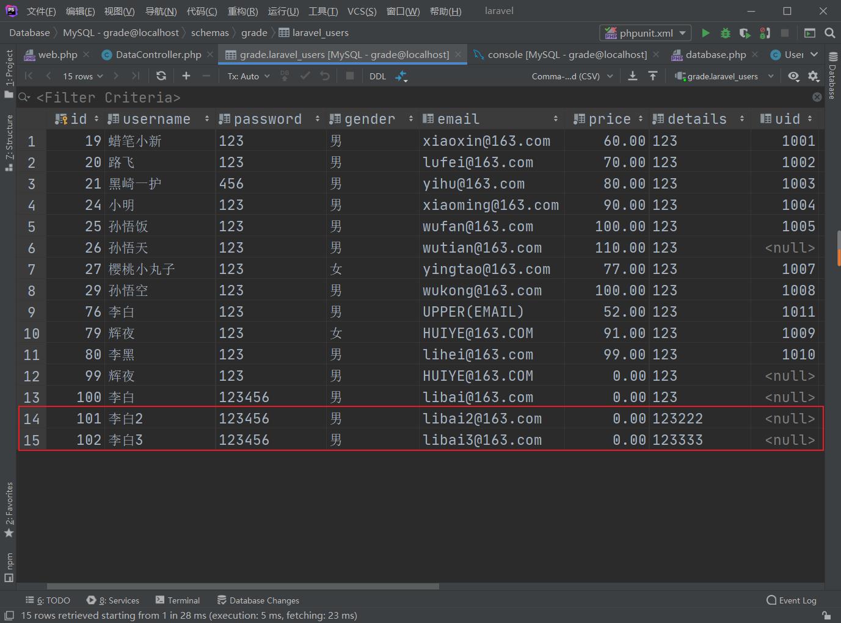The height and width of the screenshot is (623, 841).
Task: Close the grade.laravel_users tab
Action: coord(458,54)
